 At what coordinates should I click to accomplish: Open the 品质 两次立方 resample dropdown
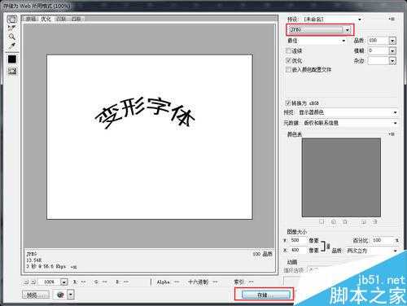372,251
